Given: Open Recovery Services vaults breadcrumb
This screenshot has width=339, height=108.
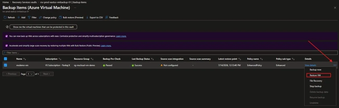Looking at the screenshot, I should [x=25, y=2].
